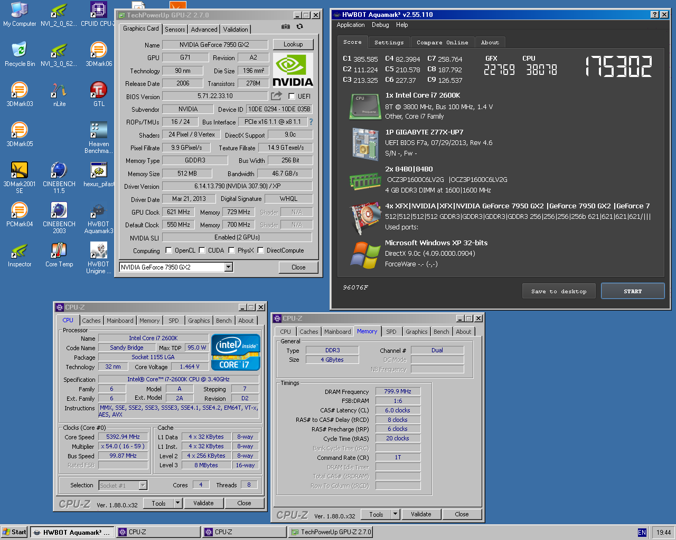This screenshot has height=540, width=676.
Task: Open Recycle Bin desktop icon
Action: point(20,55)
